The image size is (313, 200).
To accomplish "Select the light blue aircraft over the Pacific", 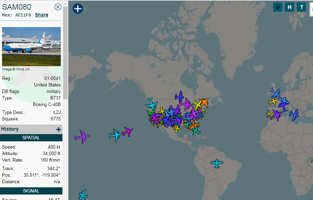I will click(115, 135).
